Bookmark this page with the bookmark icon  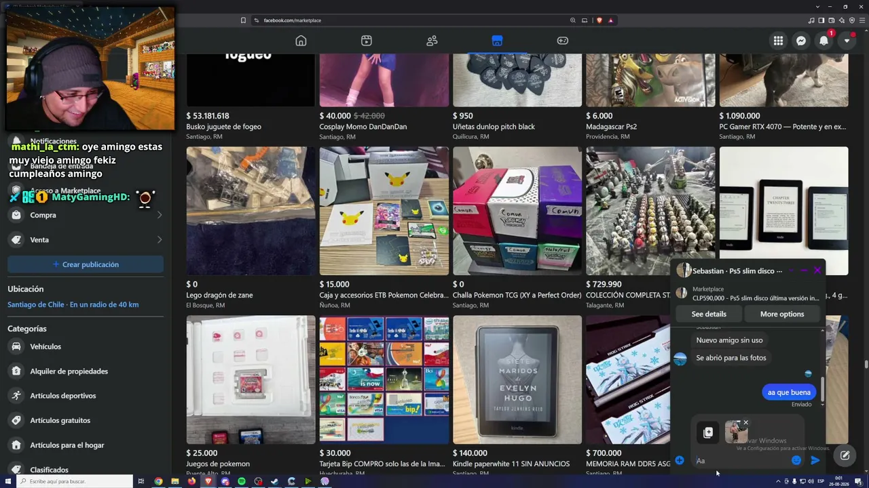point(243,20)
